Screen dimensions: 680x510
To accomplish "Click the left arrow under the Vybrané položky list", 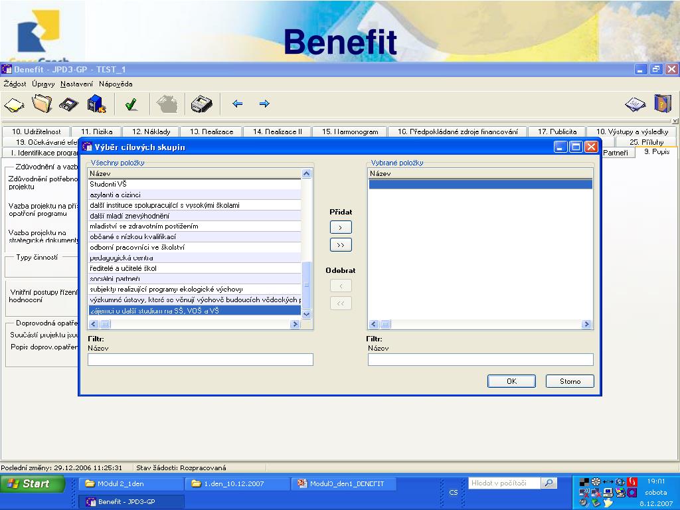I will [x=373, y=324].
